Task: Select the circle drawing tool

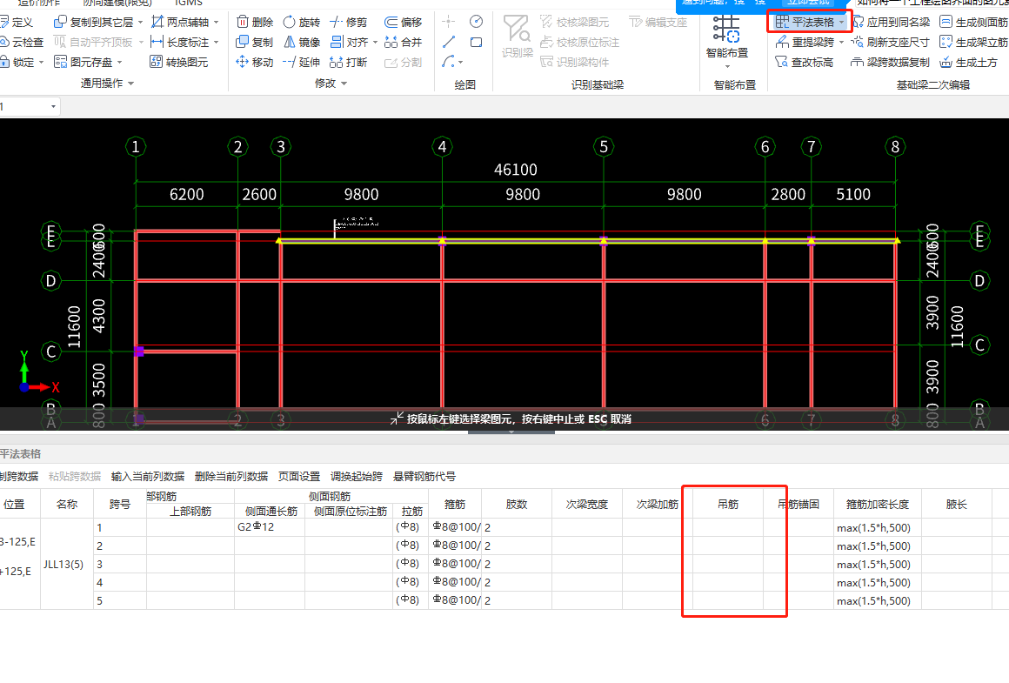Action: tap(476, 22)
